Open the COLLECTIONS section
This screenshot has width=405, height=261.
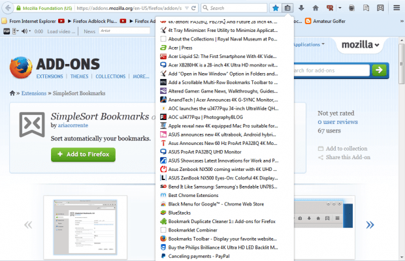point(110,76)
